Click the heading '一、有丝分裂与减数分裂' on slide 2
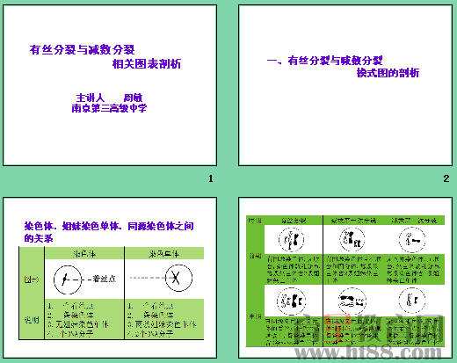457x363 pixels. 324,61
